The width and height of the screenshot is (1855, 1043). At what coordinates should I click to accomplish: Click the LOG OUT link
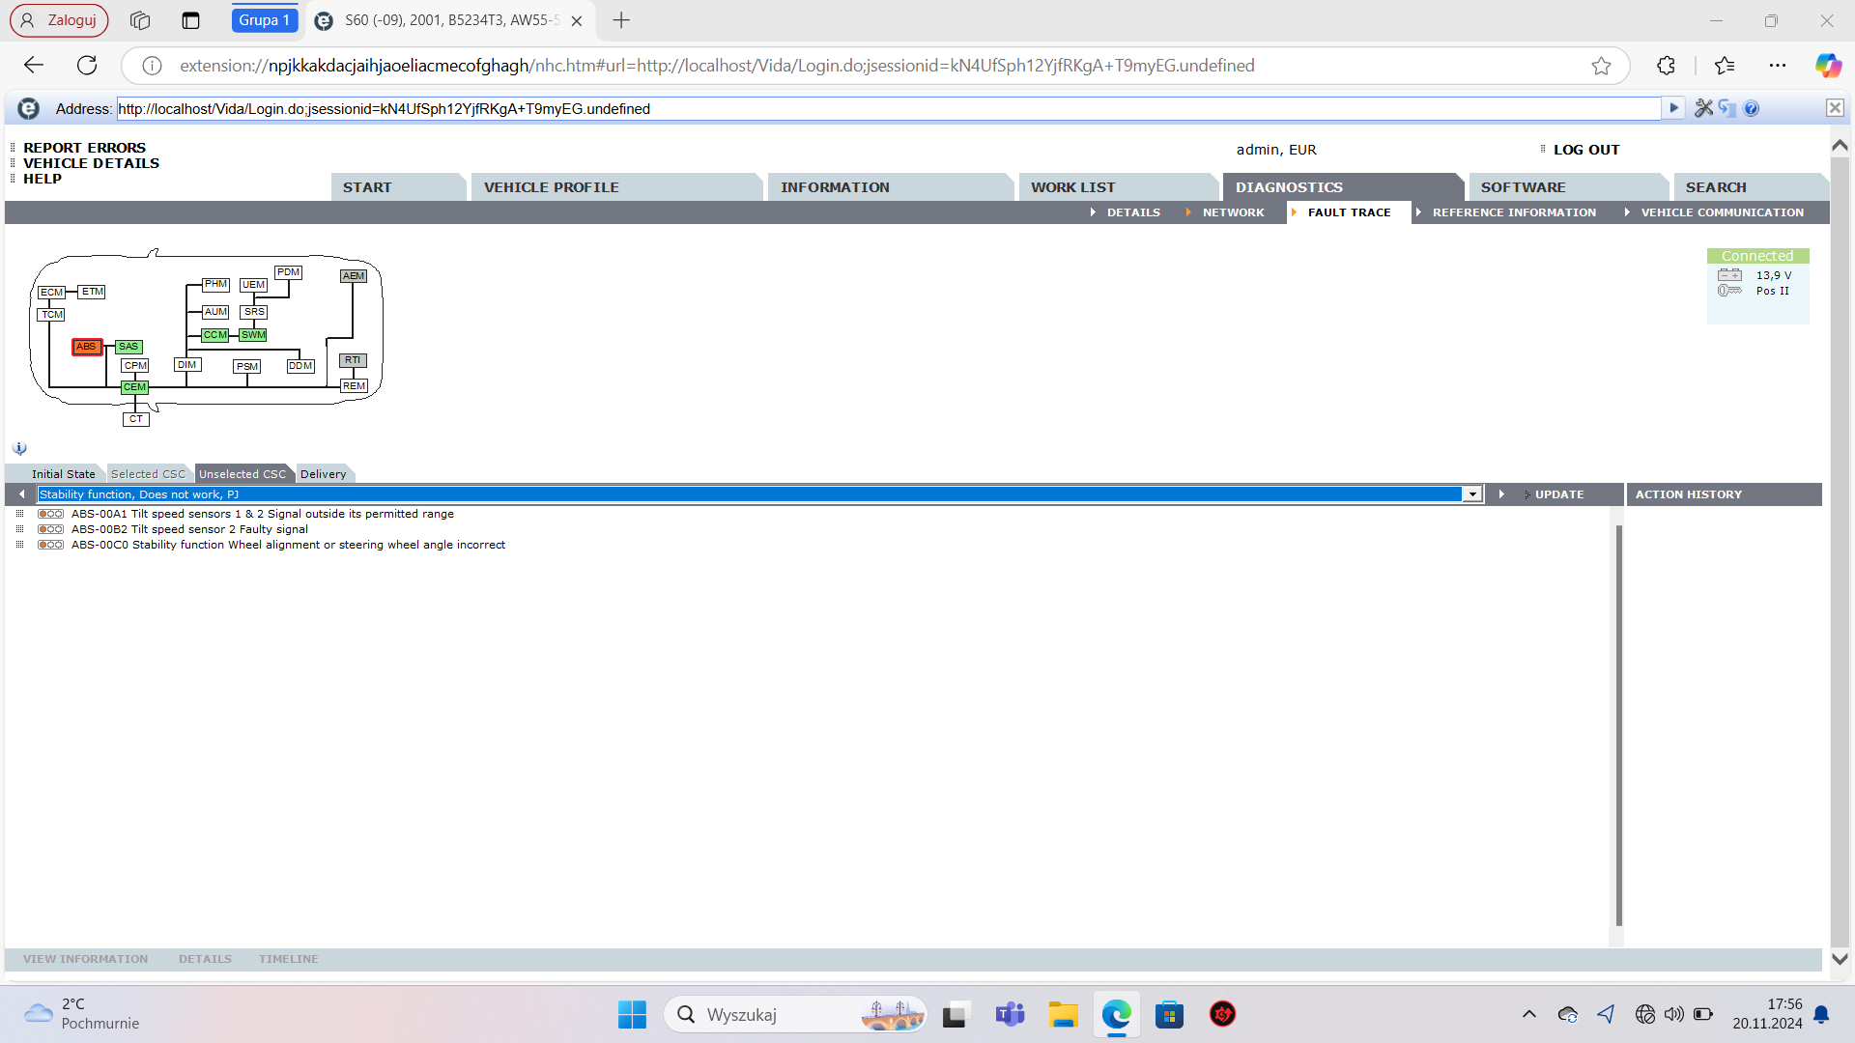[1585, 150]
